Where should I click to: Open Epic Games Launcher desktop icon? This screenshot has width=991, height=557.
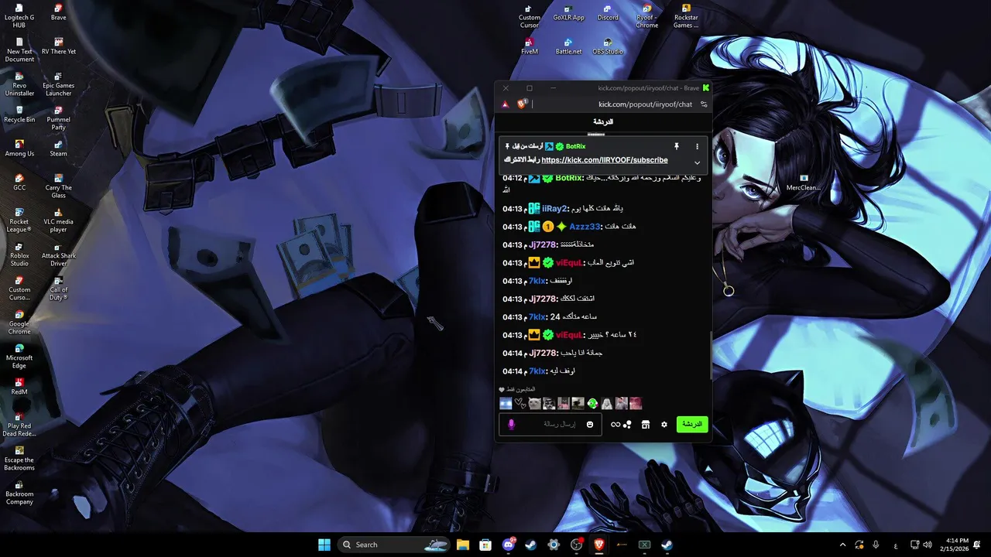click(x=58, y=84)
